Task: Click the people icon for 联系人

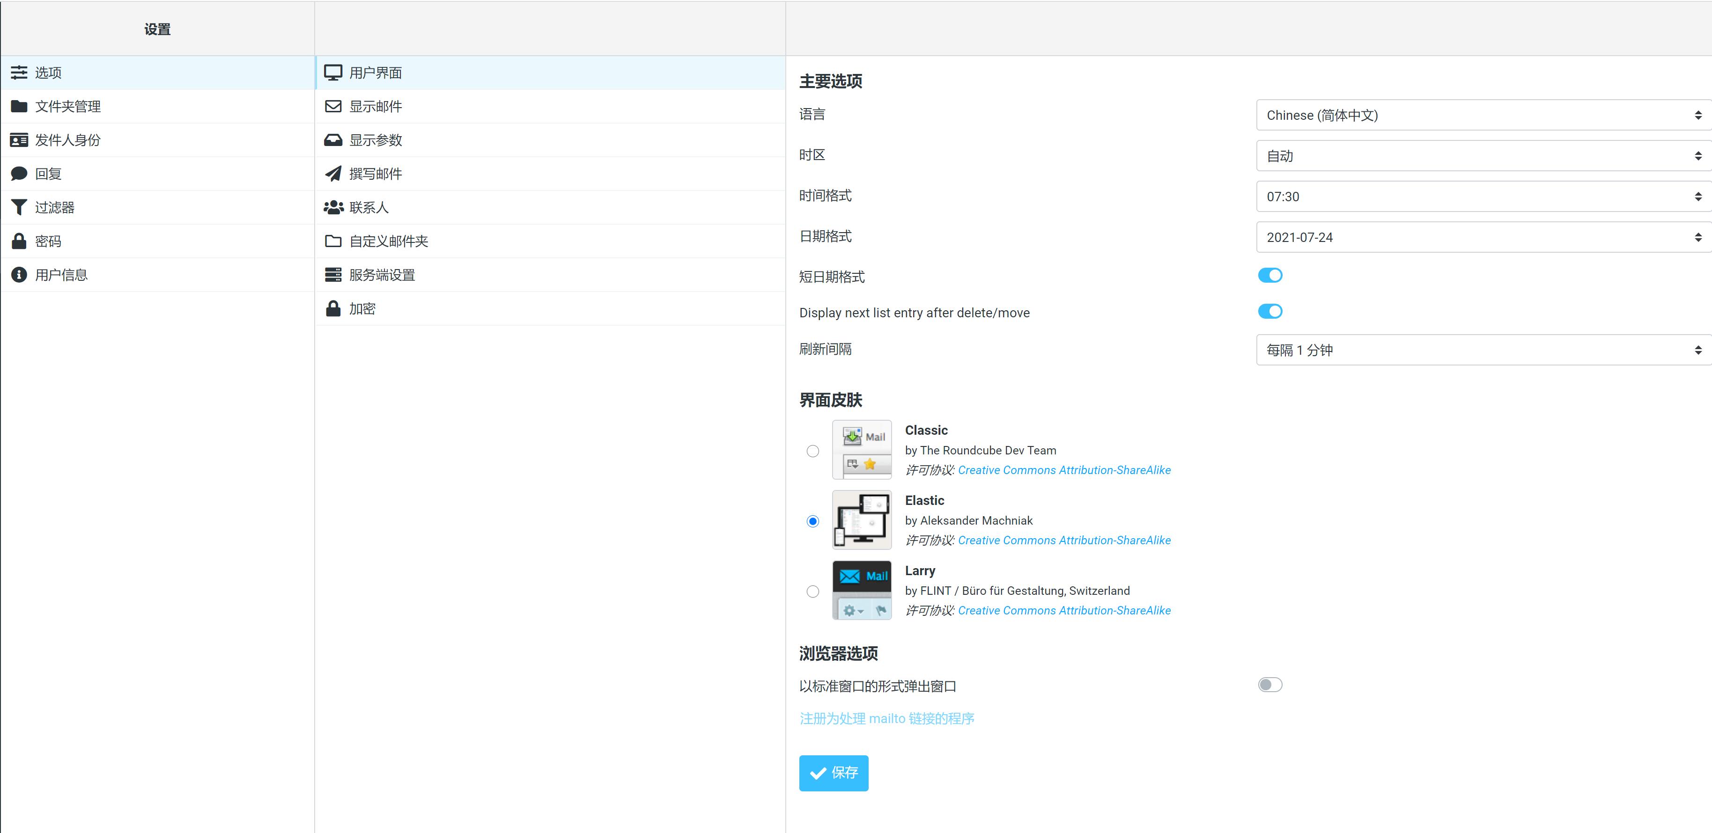Action: [333, 207]
